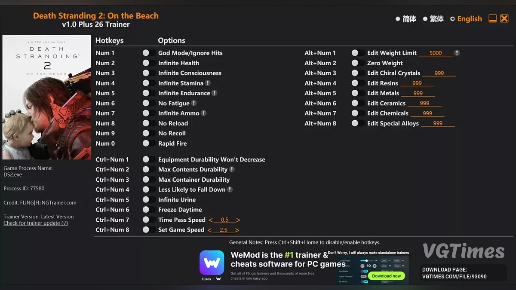Click the info icon beside Infinite Stamina
The image size is (516, 290).
[x=208, y=83]
